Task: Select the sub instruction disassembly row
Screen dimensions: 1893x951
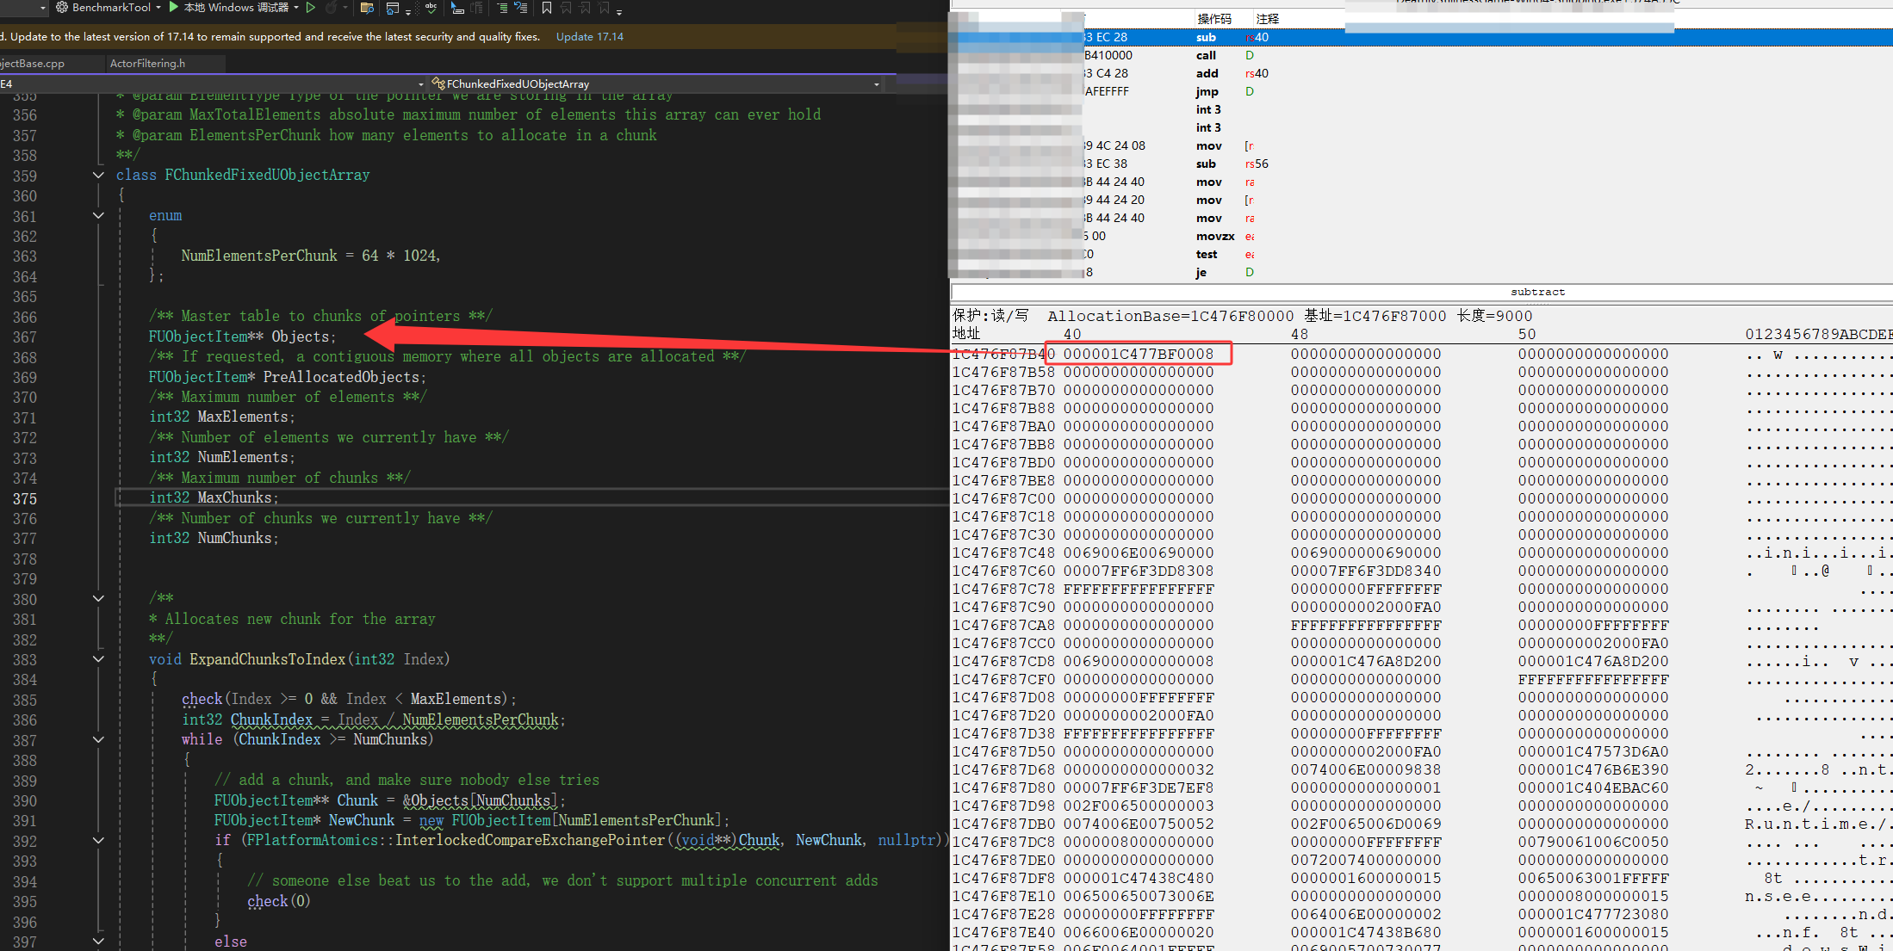Action: pyautogui.click(x=1206, y=37)
